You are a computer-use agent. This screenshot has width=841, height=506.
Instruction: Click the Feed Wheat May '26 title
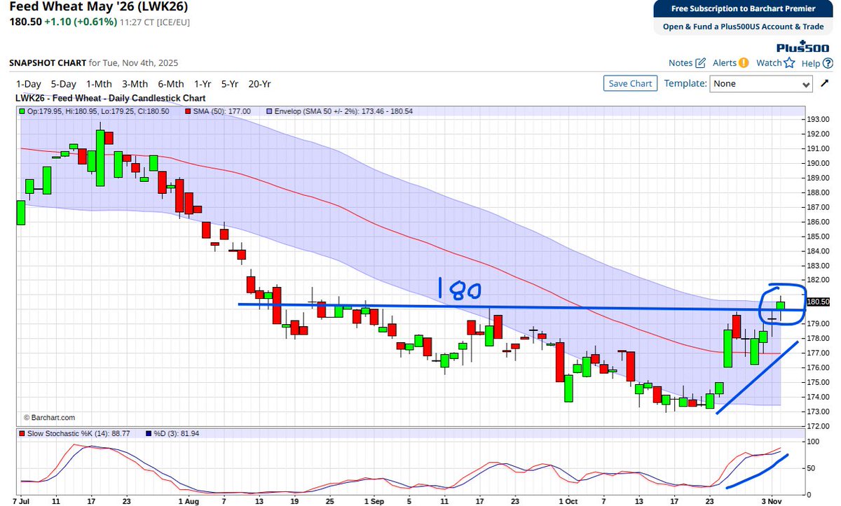click(99, 8)
